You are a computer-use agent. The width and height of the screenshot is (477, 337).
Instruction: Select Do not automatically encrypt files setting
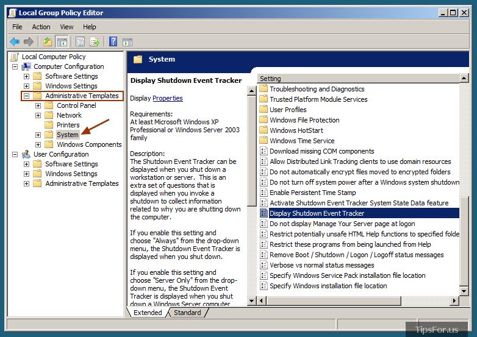[x=359, y=172]
